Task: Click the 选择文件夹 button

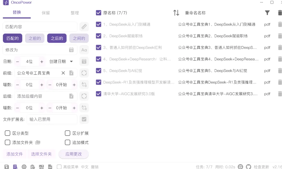Action: [41, 154]
